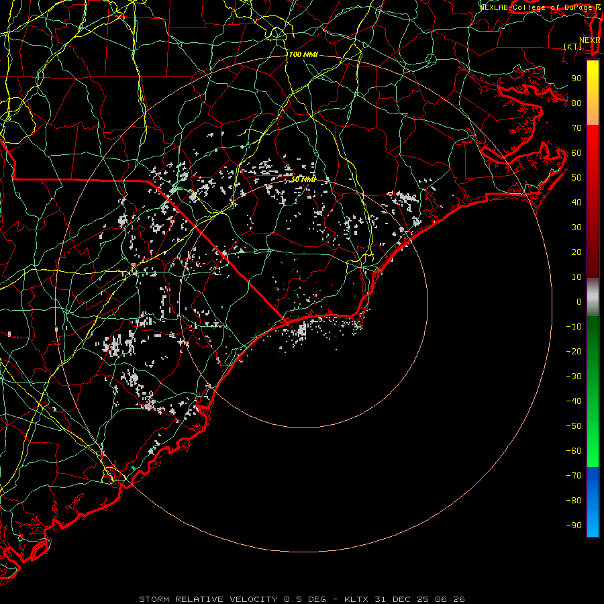Pick the gray zero-velocity segment of color bar
604x604 pixels.
(593, 297)
